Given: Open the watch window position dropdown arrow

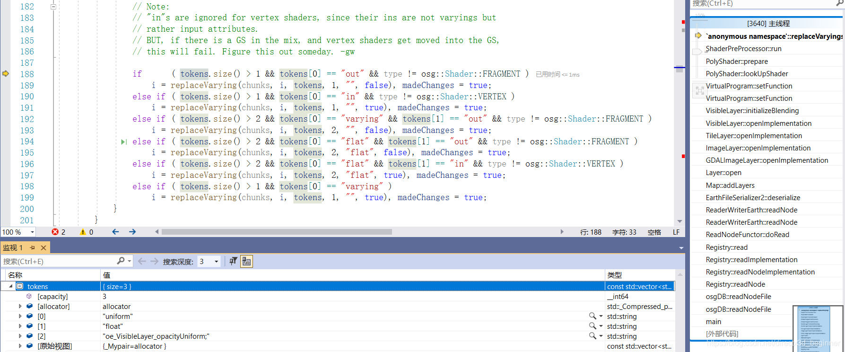Looking at the screenshot, I should [x=681, y=248].
